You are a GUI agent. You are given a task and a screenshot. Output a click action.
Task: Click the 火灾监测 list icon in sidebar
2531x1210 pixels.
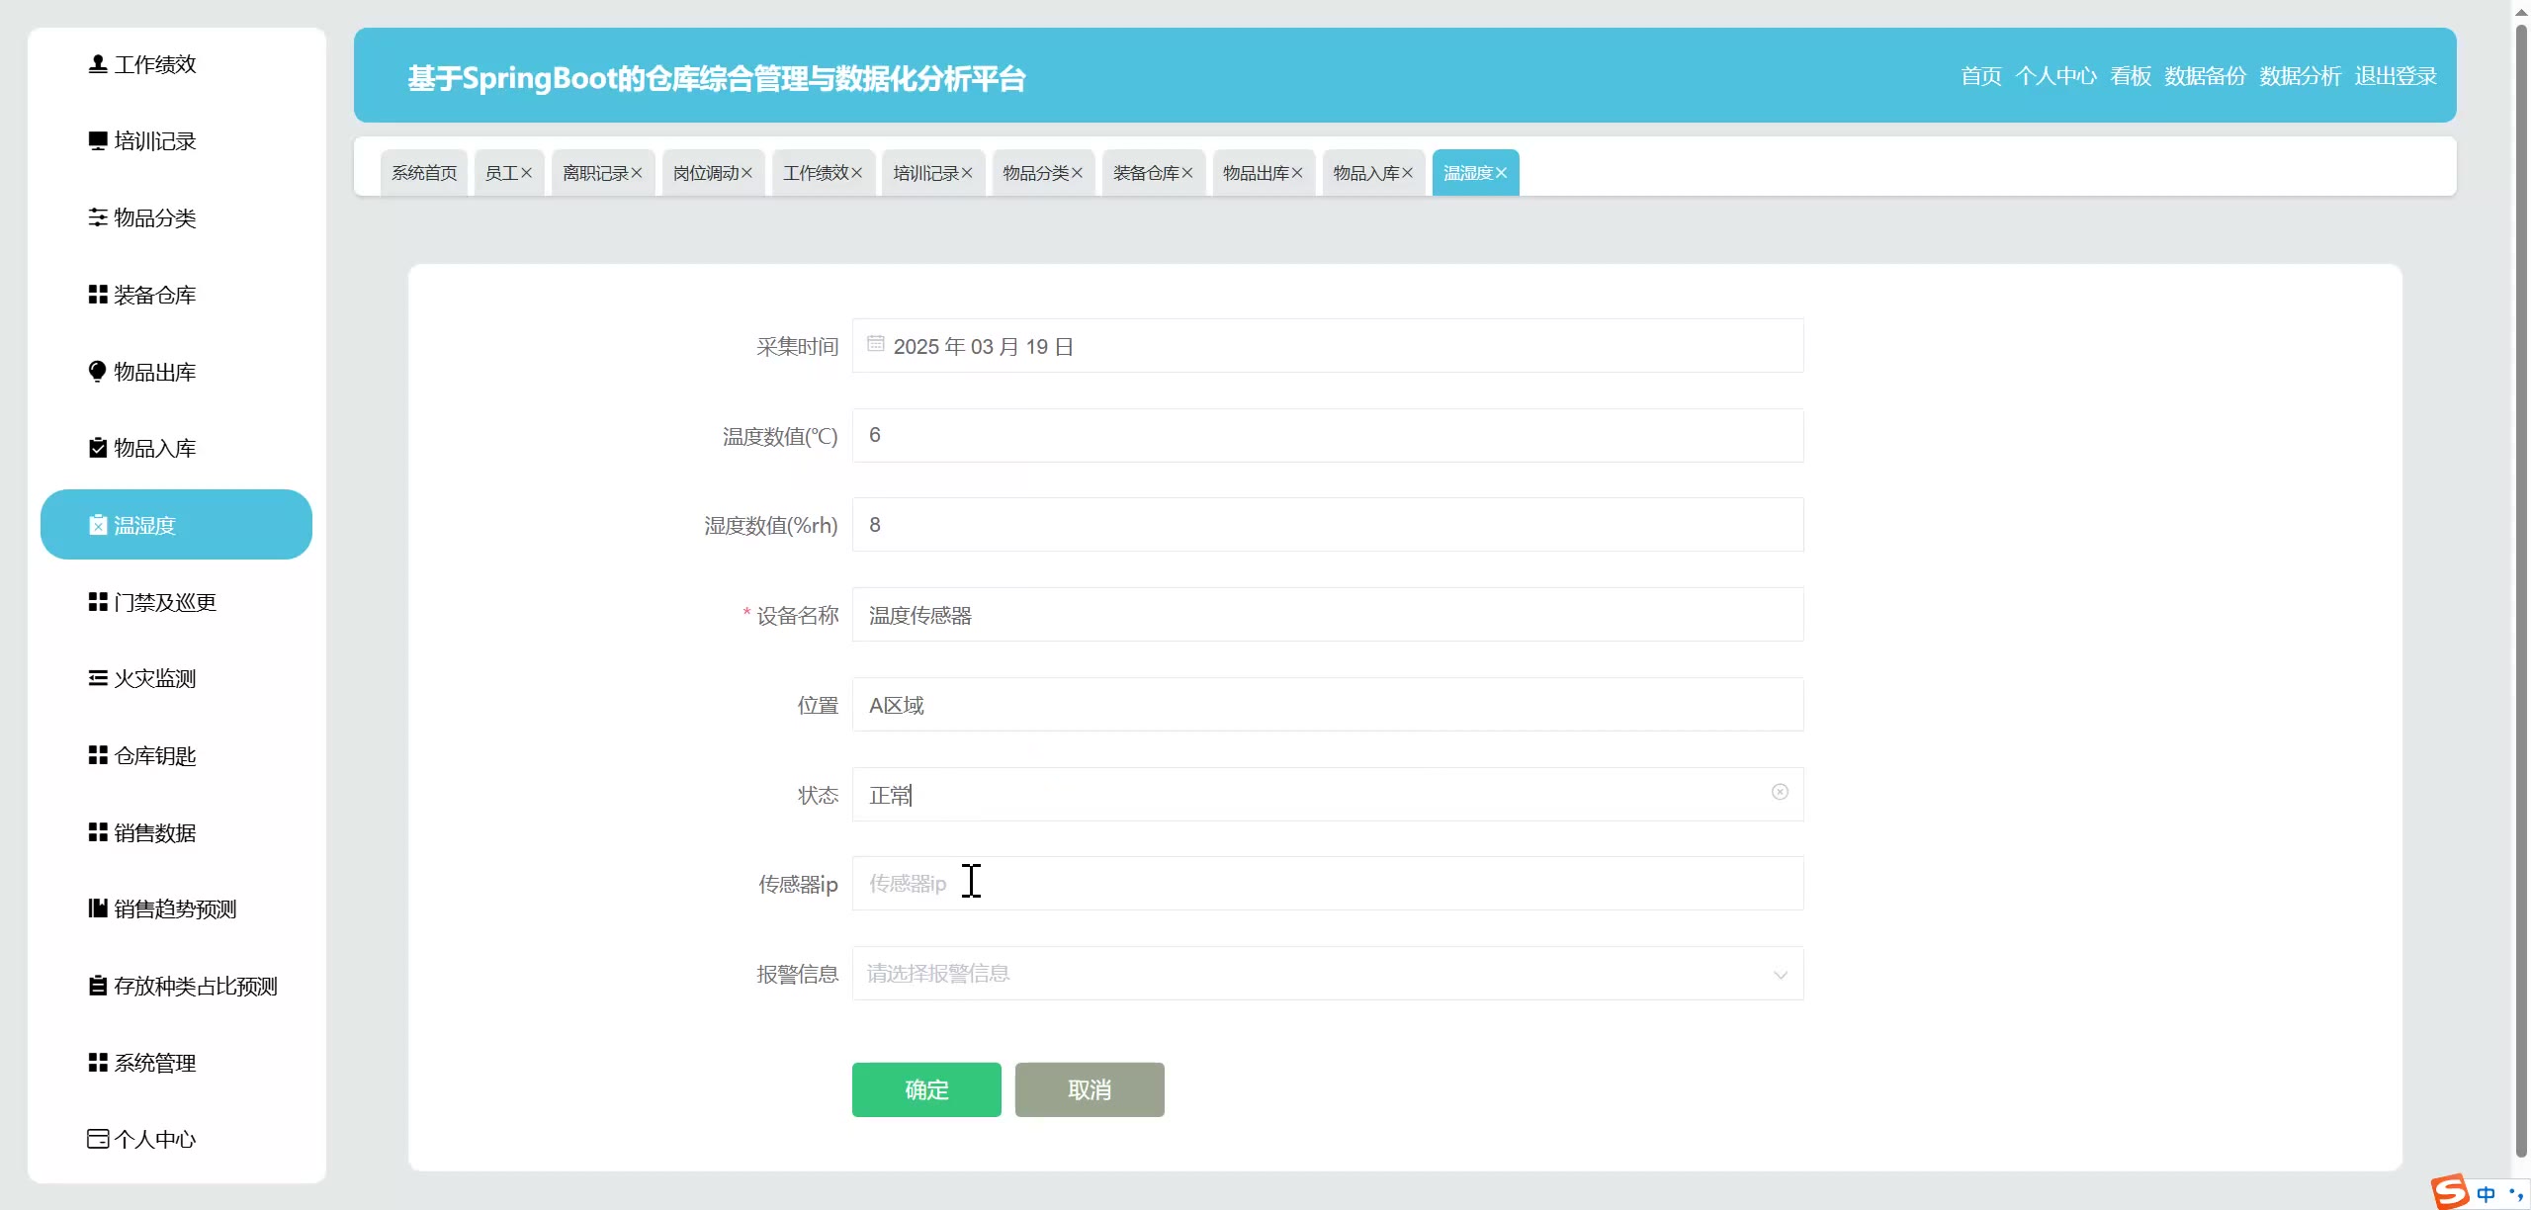[97, 678]
